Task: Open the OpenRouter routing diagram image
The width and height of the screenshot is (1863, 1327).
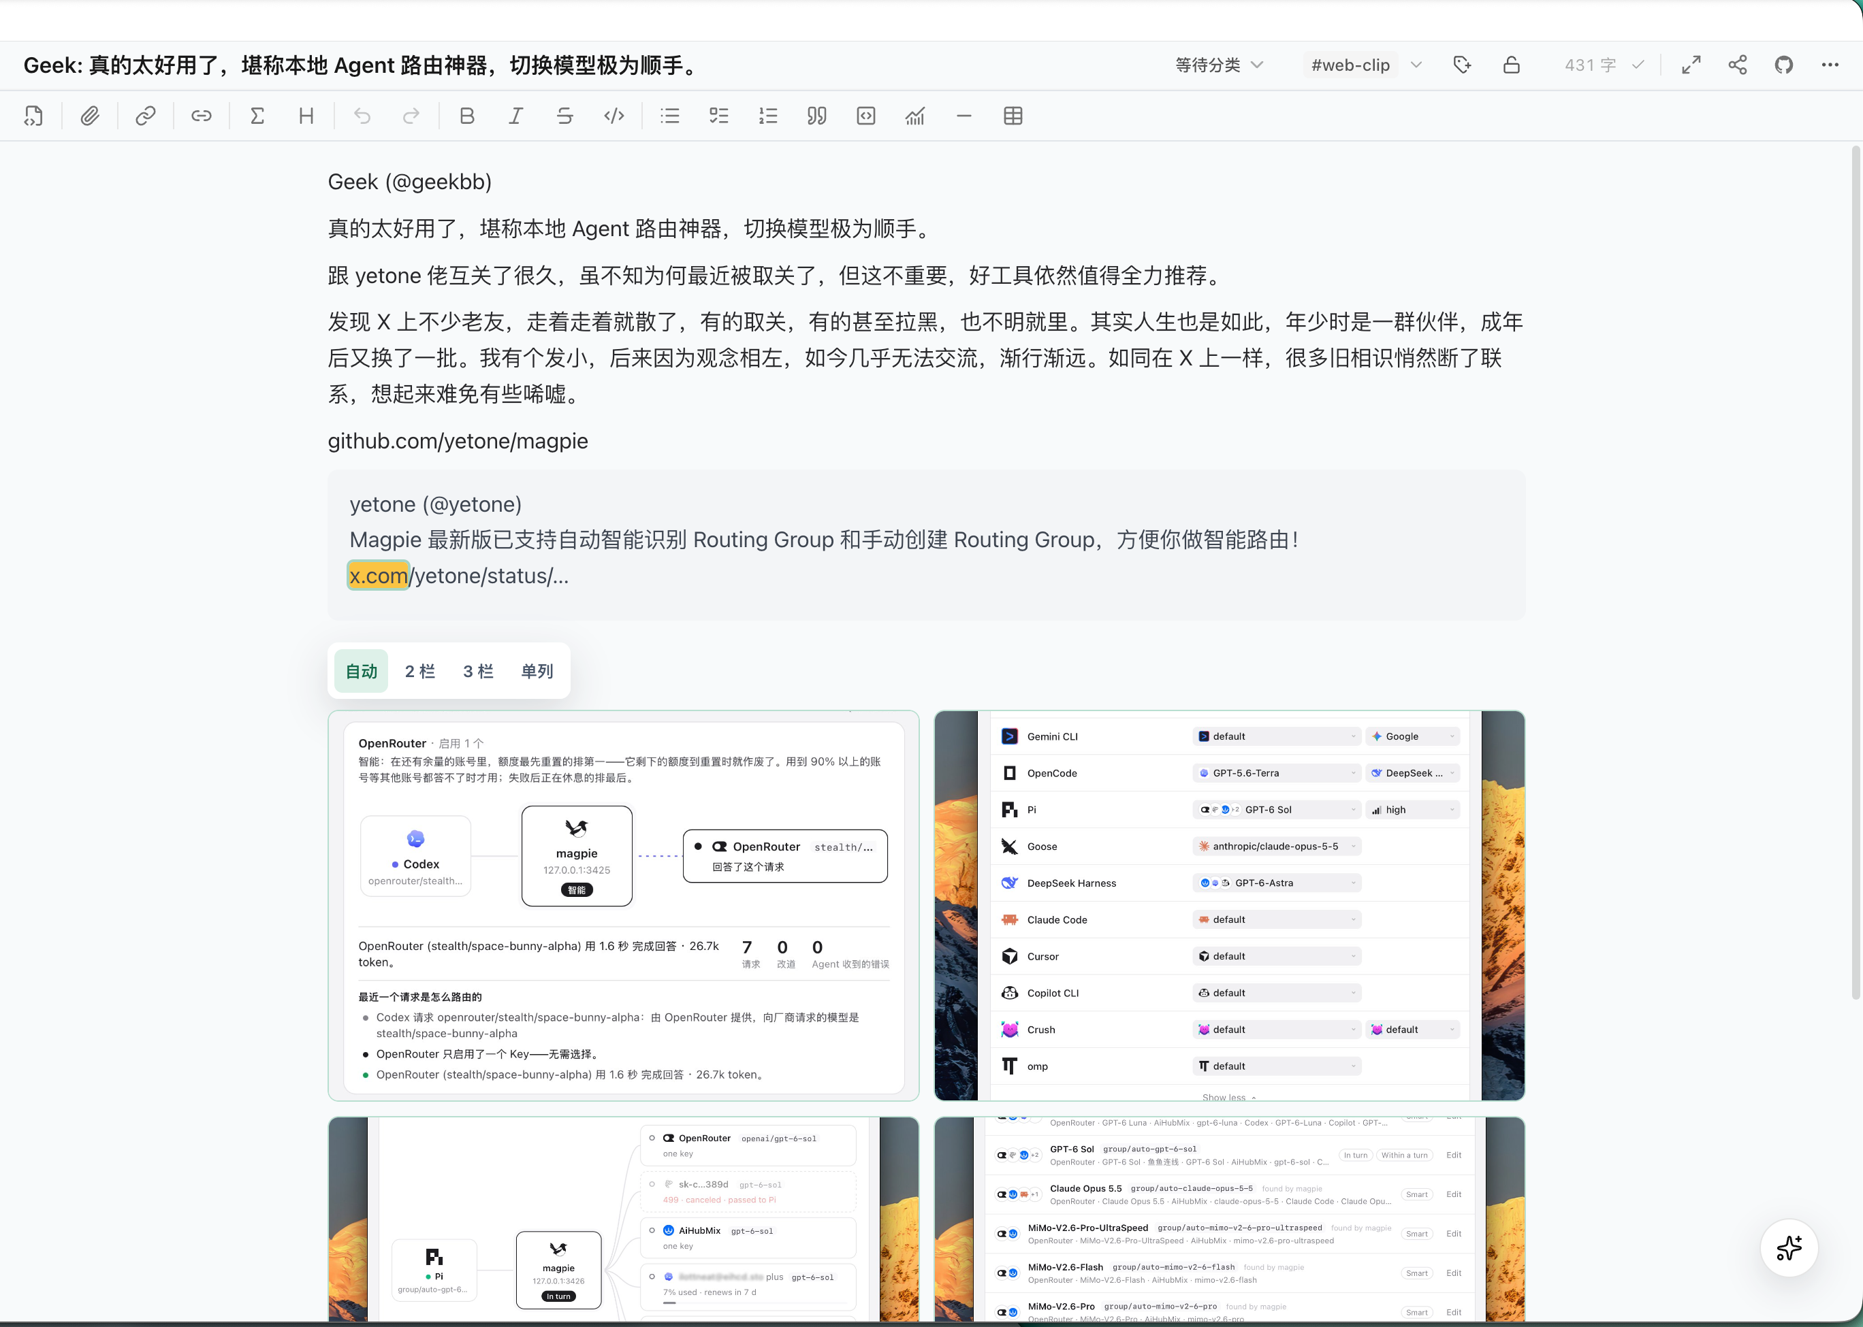Action: [x=624, y=905]
